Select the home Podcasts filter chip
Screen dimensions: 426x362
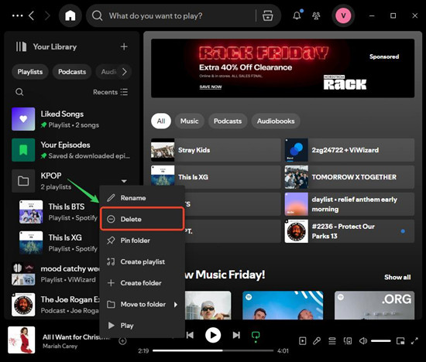[228, 121]
